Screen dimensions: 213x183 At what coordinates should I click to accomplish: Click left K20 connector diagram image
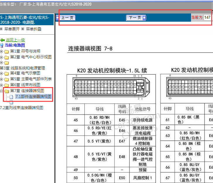[111, 88]
